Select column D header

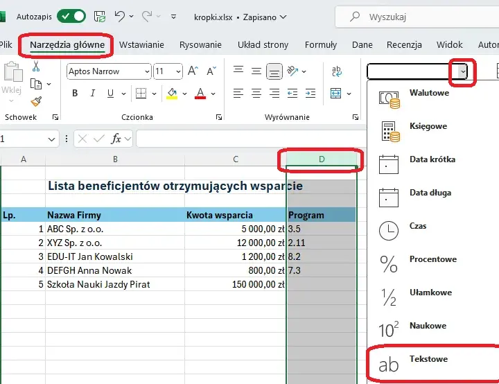(x=322, y=159)
